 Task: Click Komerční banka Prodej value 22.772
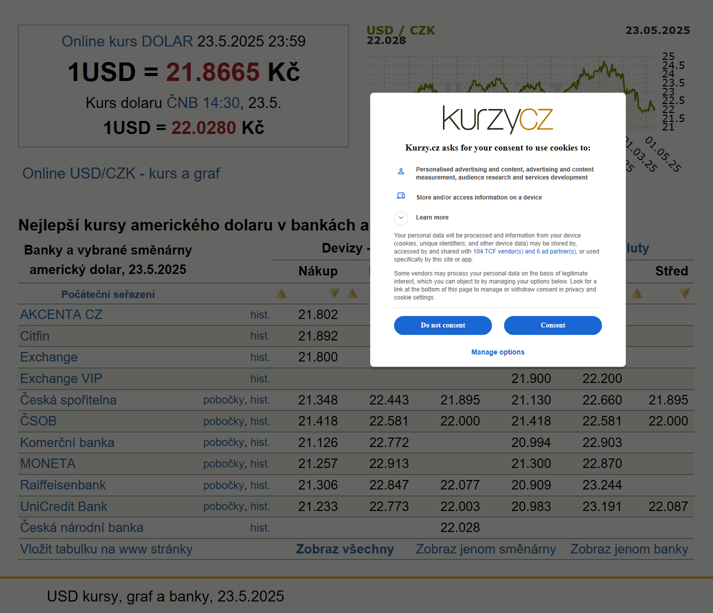tap(389, 442)
